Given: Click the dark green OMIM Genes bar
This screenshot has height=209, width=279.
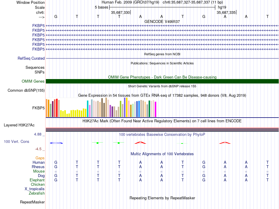Looking at the screenshot, I should pos(162,81).
